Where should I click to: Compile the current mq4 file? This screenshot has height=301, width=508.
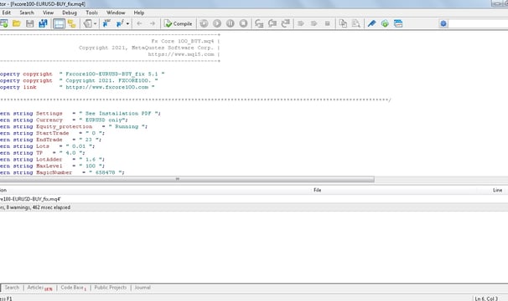click(x=178, y=23)
